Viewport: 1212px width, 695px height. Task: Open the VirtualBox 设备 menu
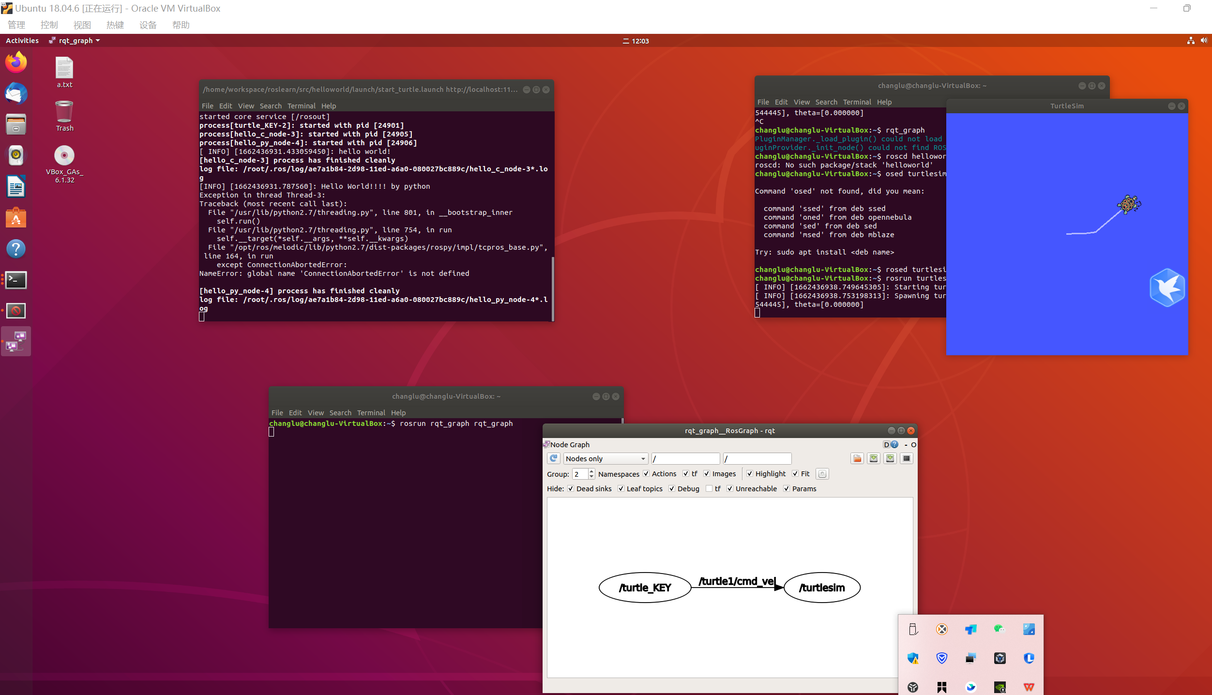click(148, 25)
